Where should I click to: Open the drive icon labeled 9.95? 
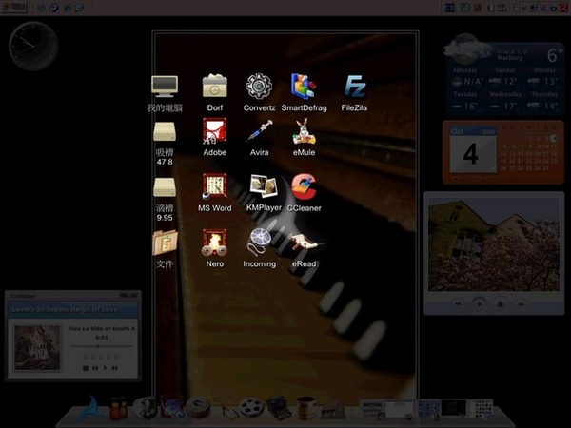click(165, 187)
